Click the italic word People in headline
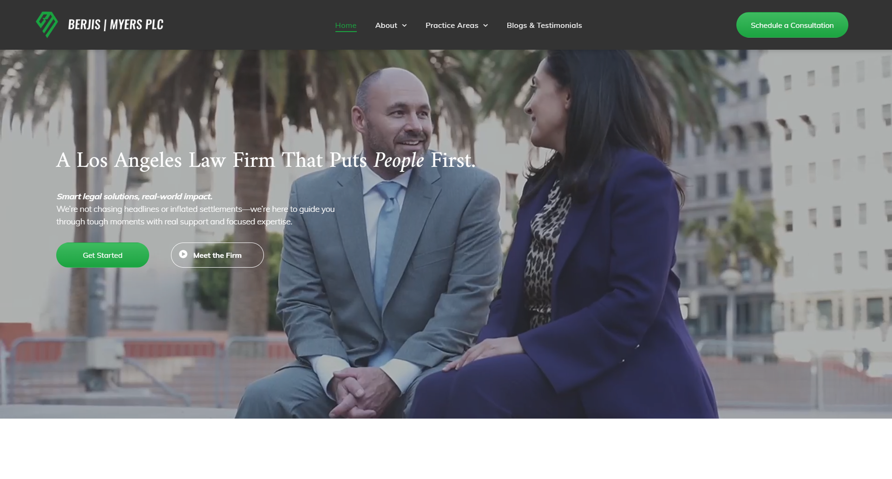Image resolution: width=892 pixels, height=479 pixels. point(399,160)
